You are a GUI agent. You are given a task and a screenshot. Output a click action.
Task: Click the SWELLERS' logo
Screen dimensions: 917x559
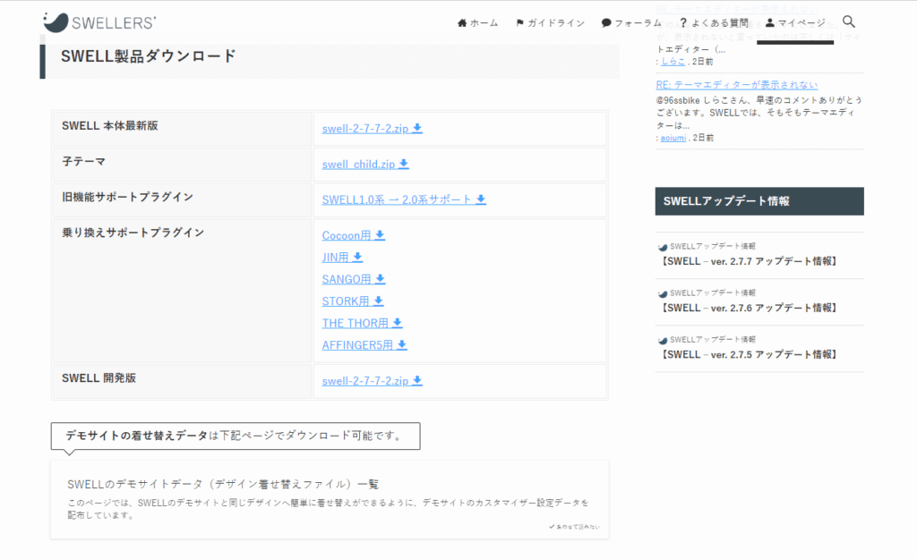coord(99,21)
